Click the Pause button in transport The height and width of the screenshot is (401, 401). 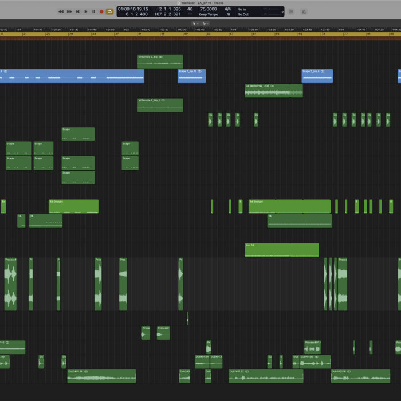coord(93,11)
